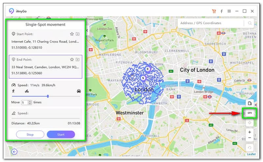Open the shopping cart purchase icon
Image resolution: width=263 pixels, height=162 pixels.
click(214, 11)
